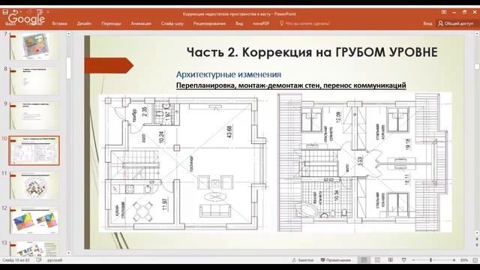480x270 pixels.
Task: Open the Переходы ribbon tab
Action: click(111, 23)
